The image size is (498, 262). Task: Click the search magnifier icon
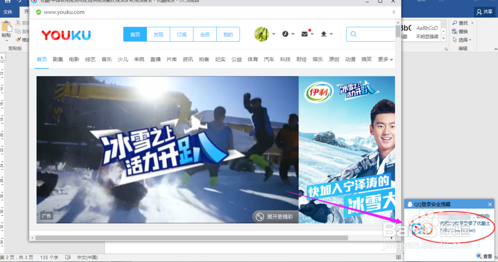354,34
